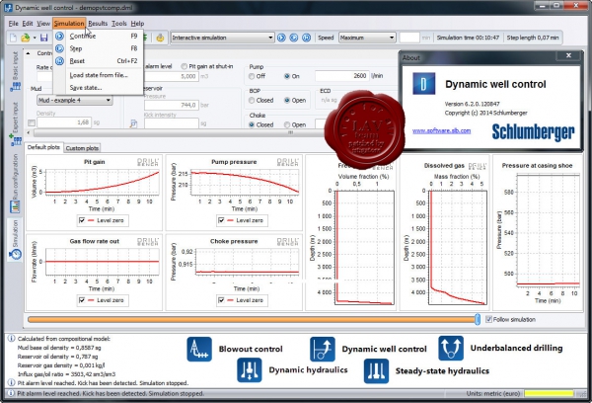592x403 pixels.
Task: Choose Reset in the Simulation menu
Action: coord(98,61)
